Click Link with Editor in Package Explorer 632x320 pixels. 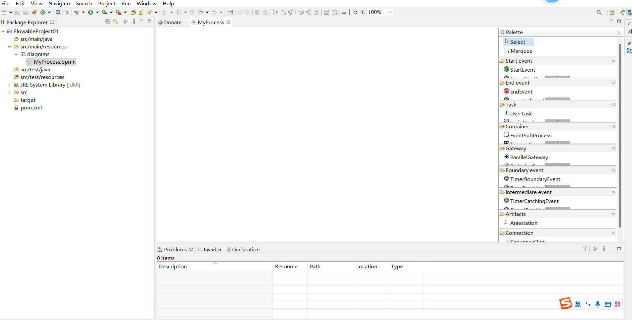(x=114, y=21)
